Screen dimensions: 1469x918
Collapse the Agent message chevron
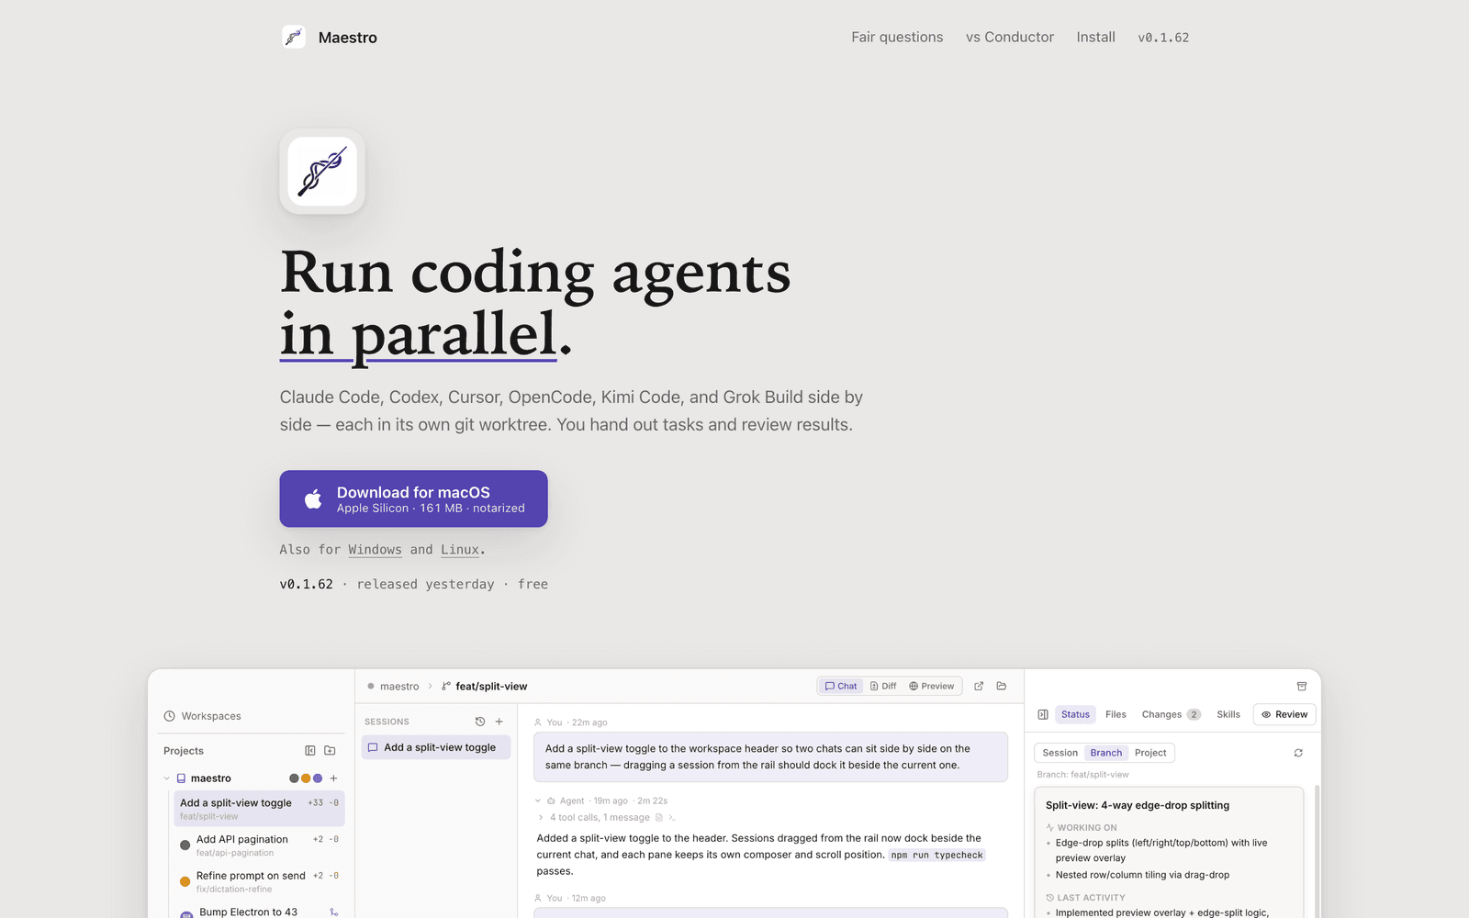pos(538,800)
